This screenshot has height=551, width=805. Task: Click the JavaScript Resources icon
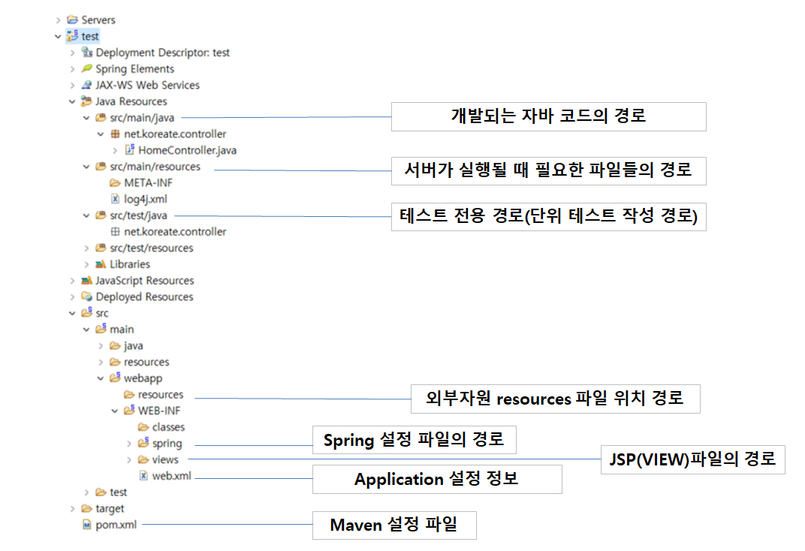pos(87,280)
